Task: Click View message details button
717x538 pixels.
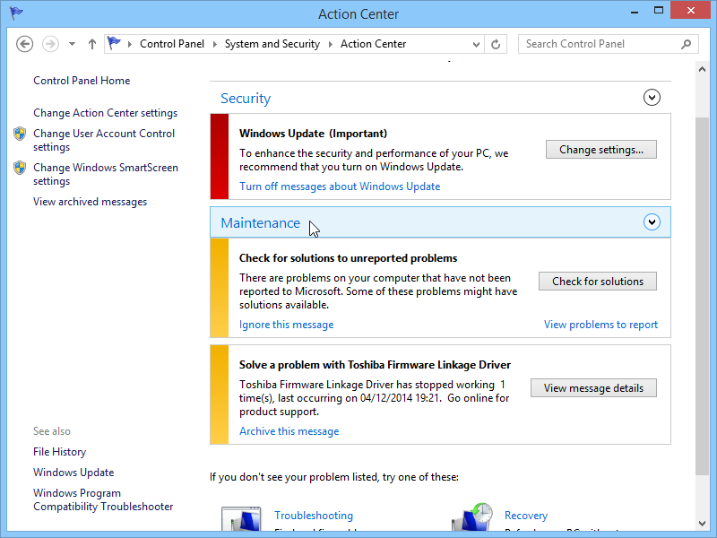Action: (593, 388)
